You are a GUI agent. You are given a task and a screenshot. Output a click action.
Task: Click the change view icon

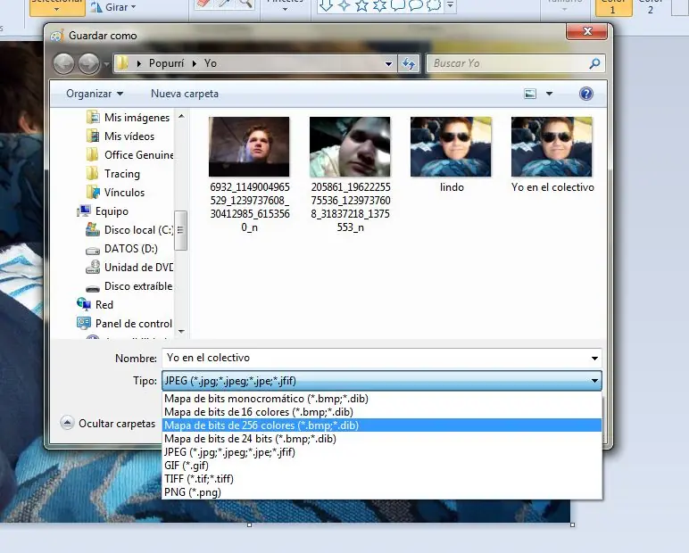coord(530,94)
